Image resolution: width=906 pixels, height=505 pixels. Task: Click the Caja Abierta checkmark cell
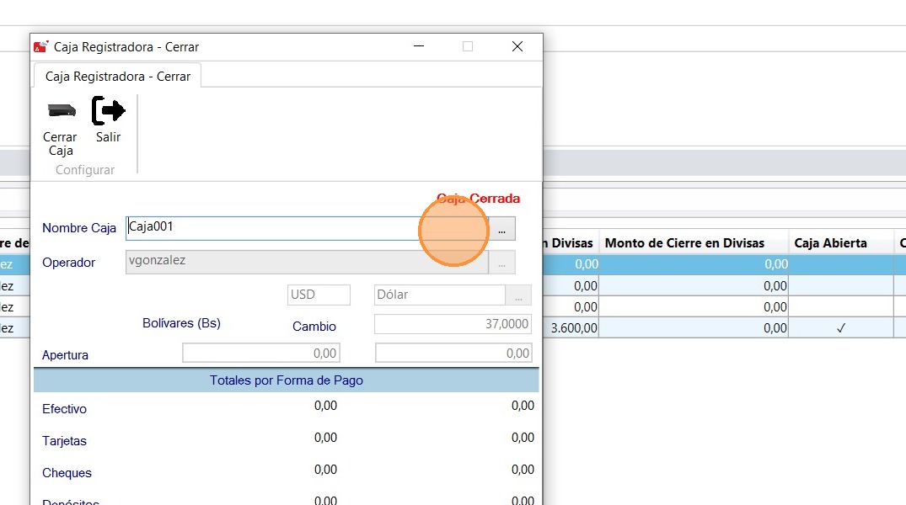click(x=841, y=327)
